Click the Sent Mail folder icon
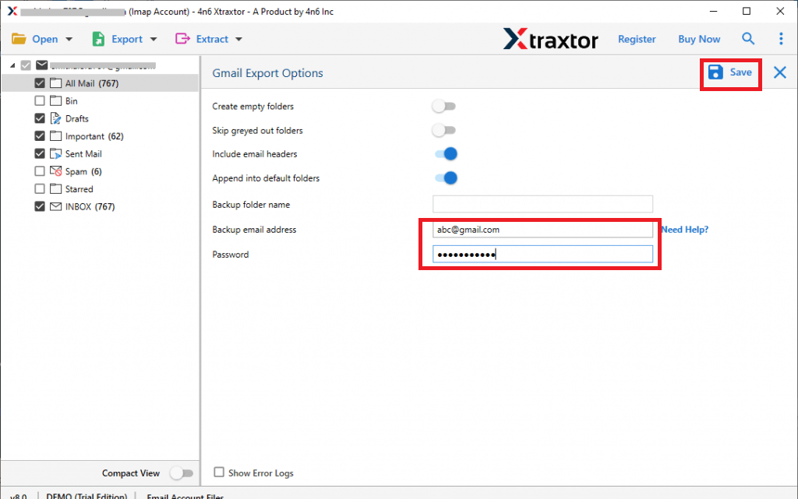The width and height of the screenshot is (798, 499). (x=55, y=153)
